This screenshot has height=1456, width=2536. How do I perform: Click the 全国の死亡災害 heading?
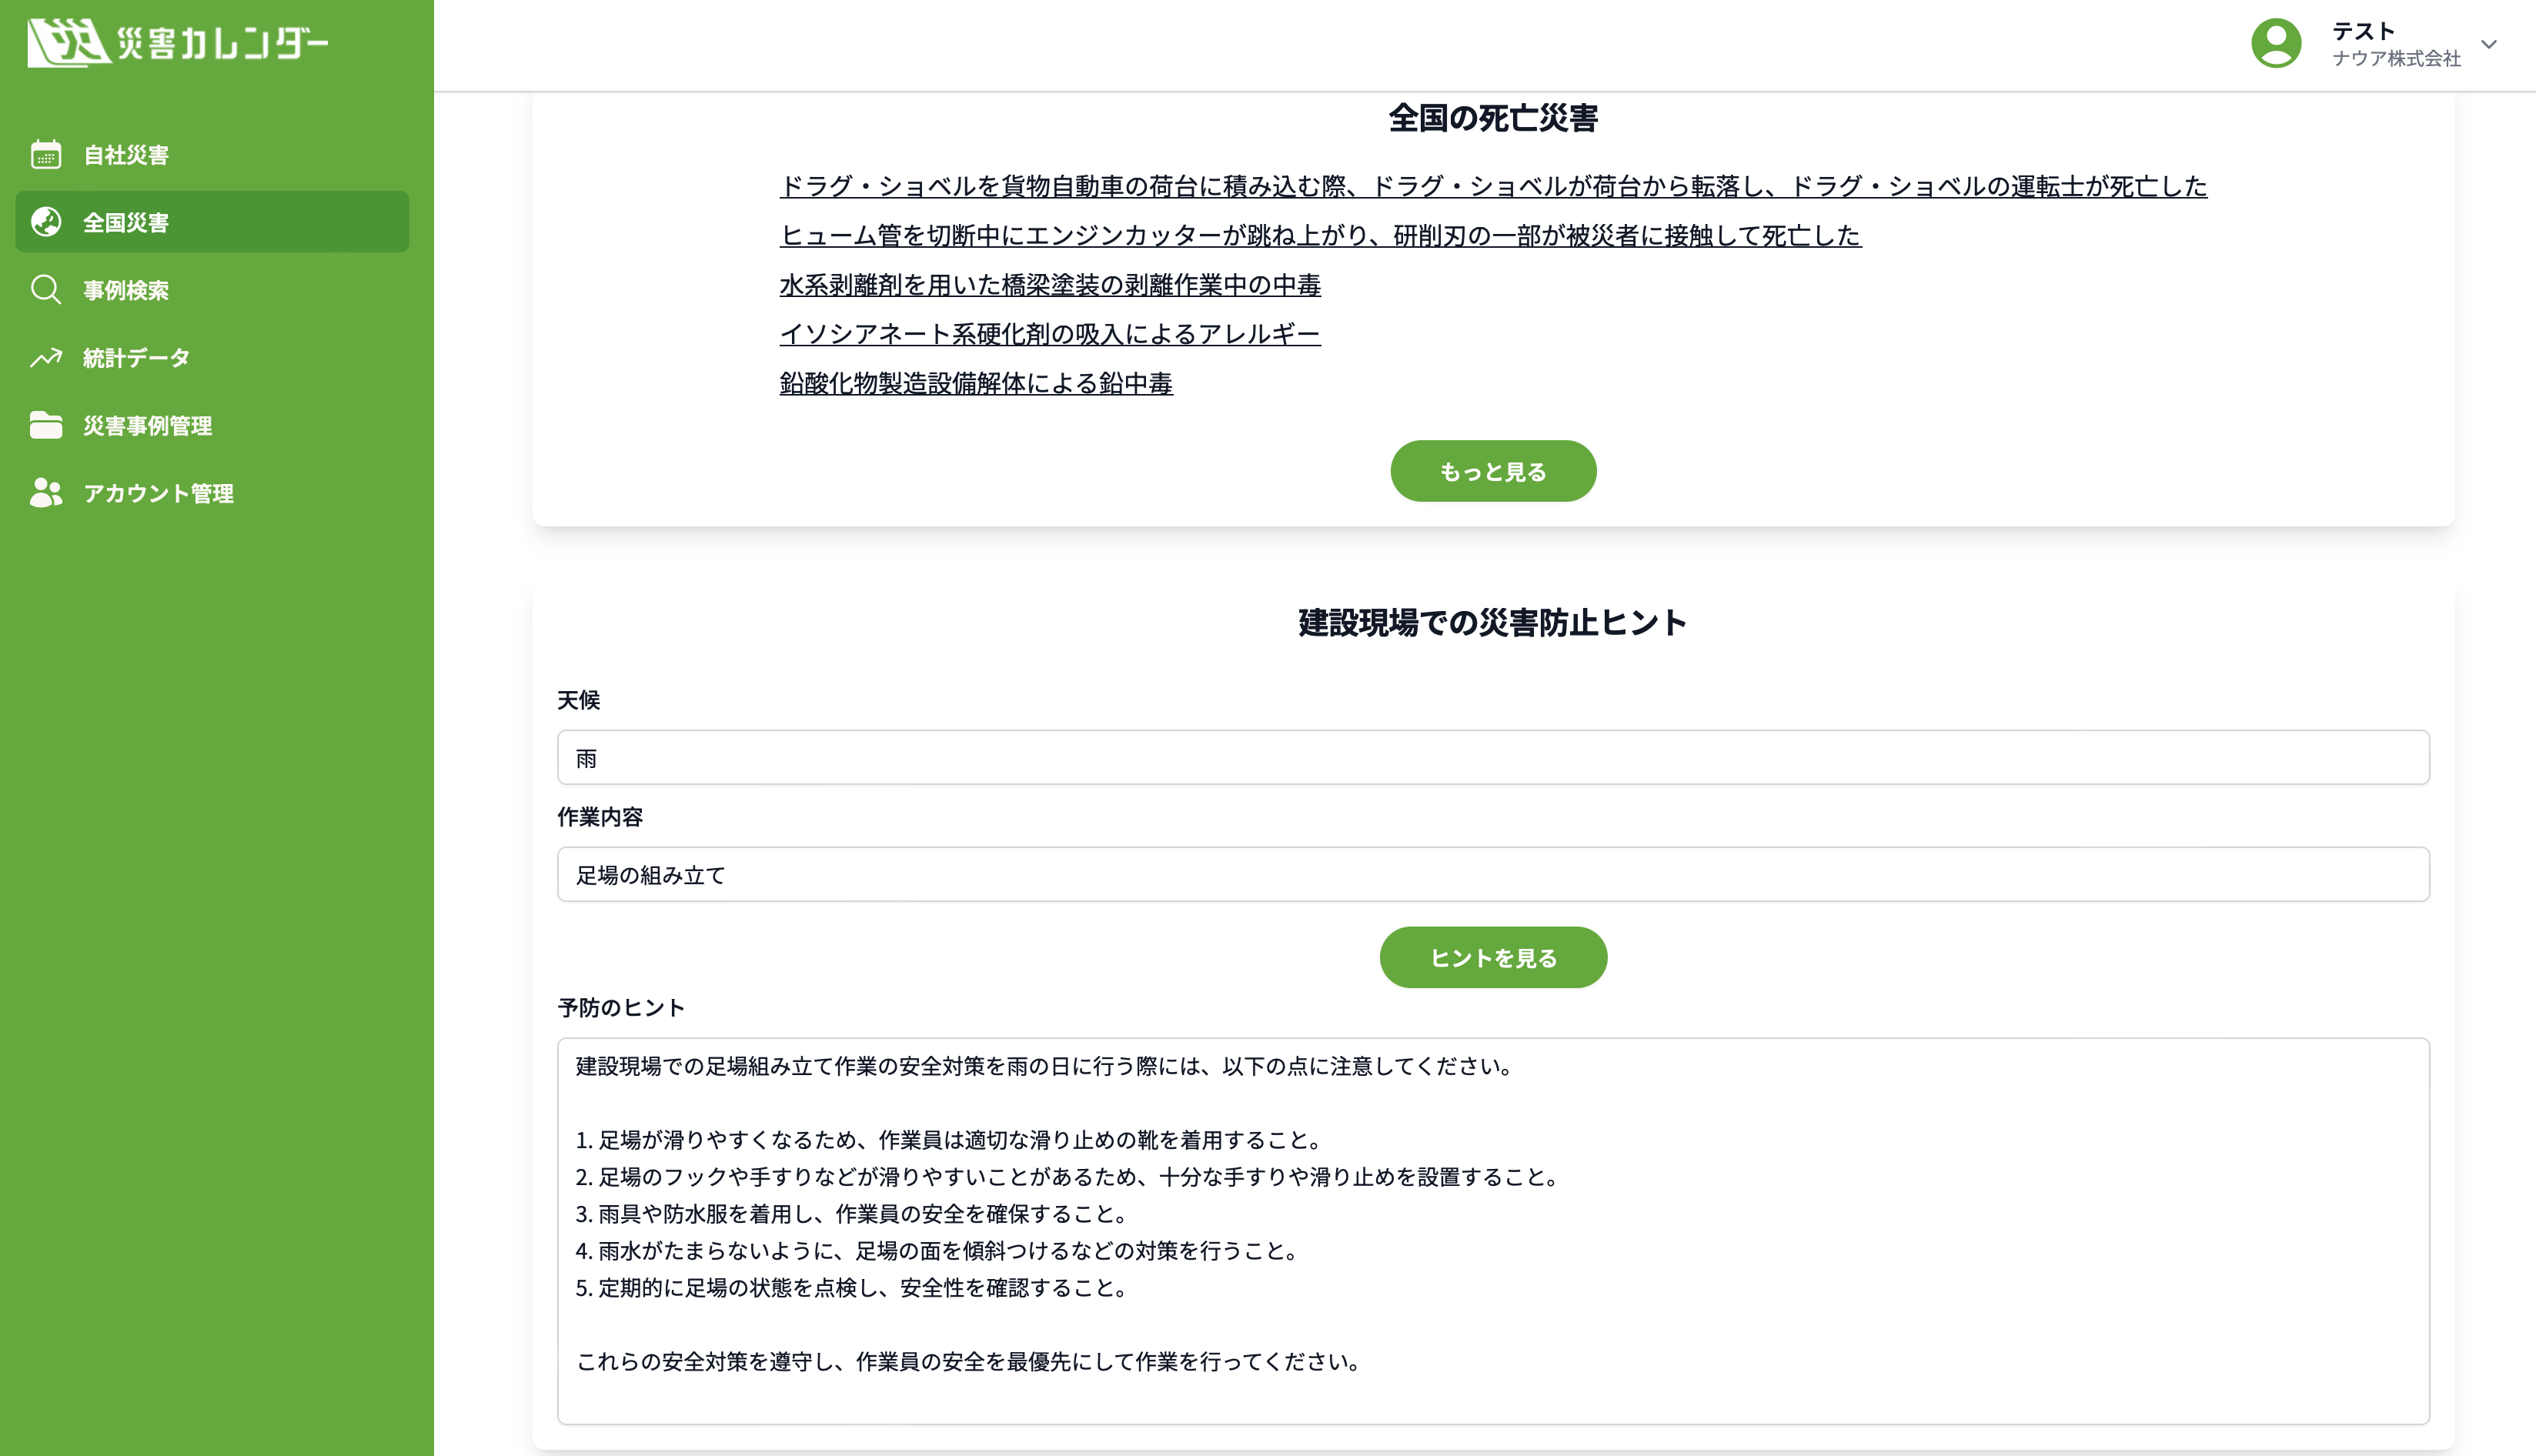coord(1493,118)
